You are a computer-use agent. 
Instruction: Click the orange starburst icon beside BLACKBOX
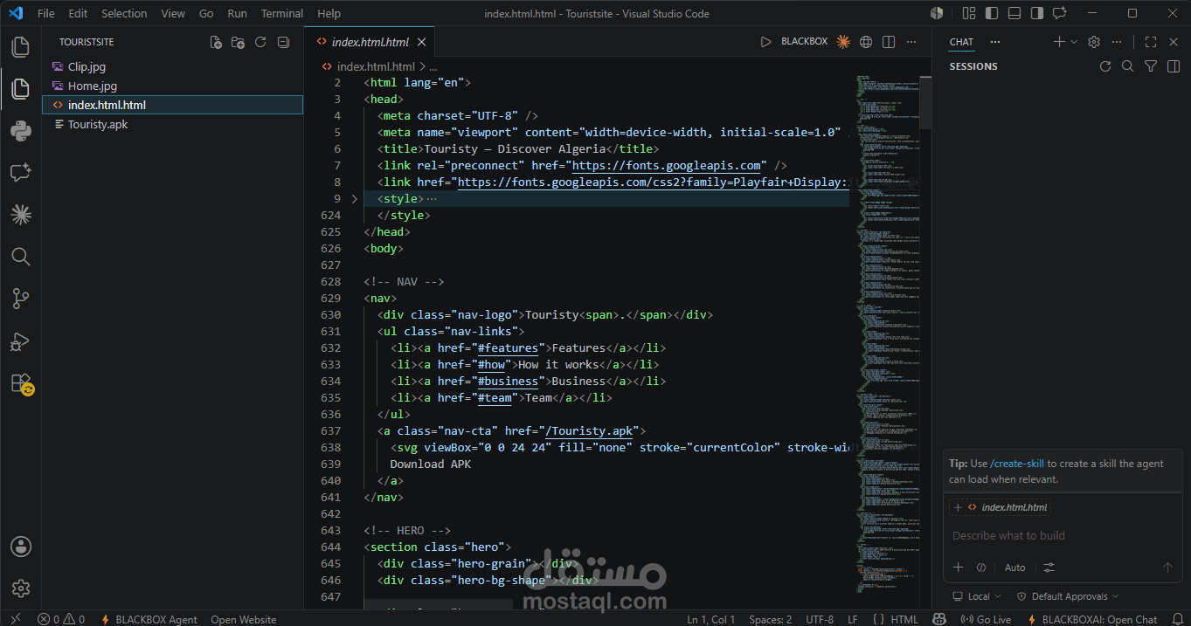[843, 42]
